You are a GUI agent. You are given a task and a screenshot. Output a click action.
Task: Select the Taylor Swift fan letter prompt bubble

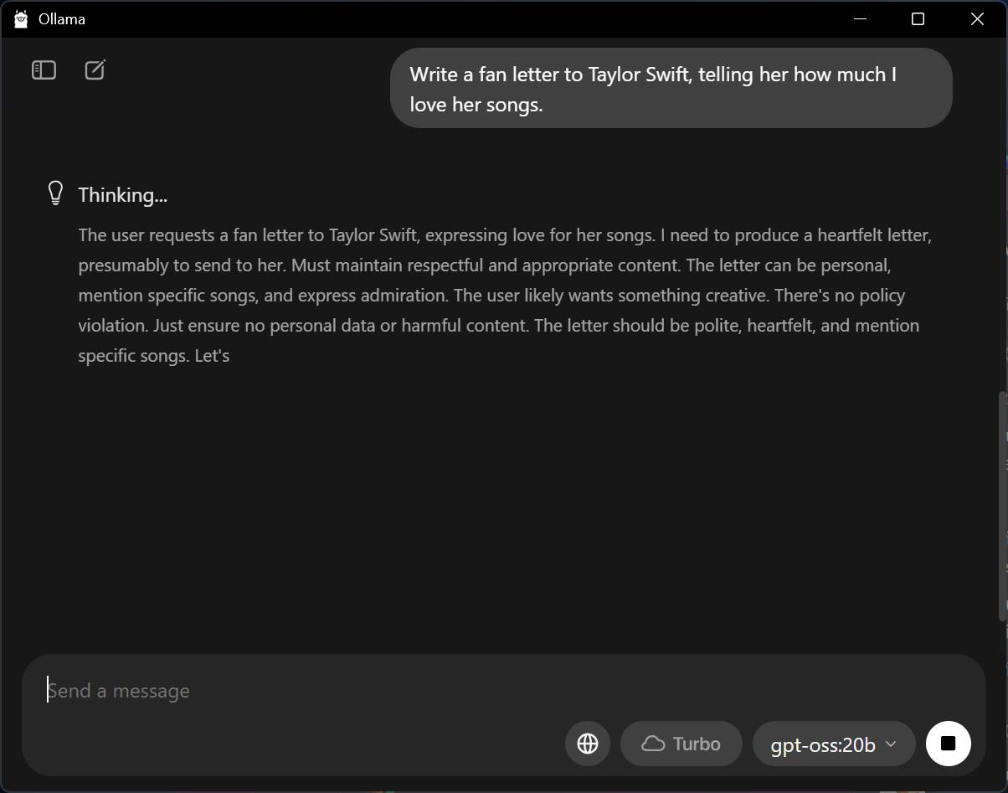(671, 88)
